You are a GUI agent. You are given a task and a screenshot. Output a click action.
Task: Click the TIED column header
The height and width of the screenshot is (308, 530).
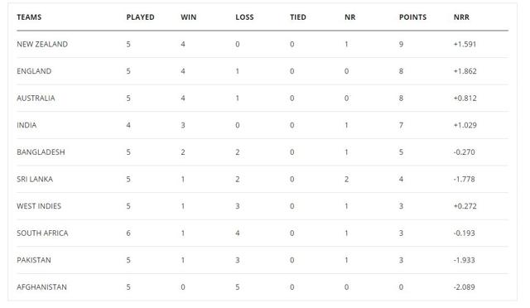click(298, 17)
